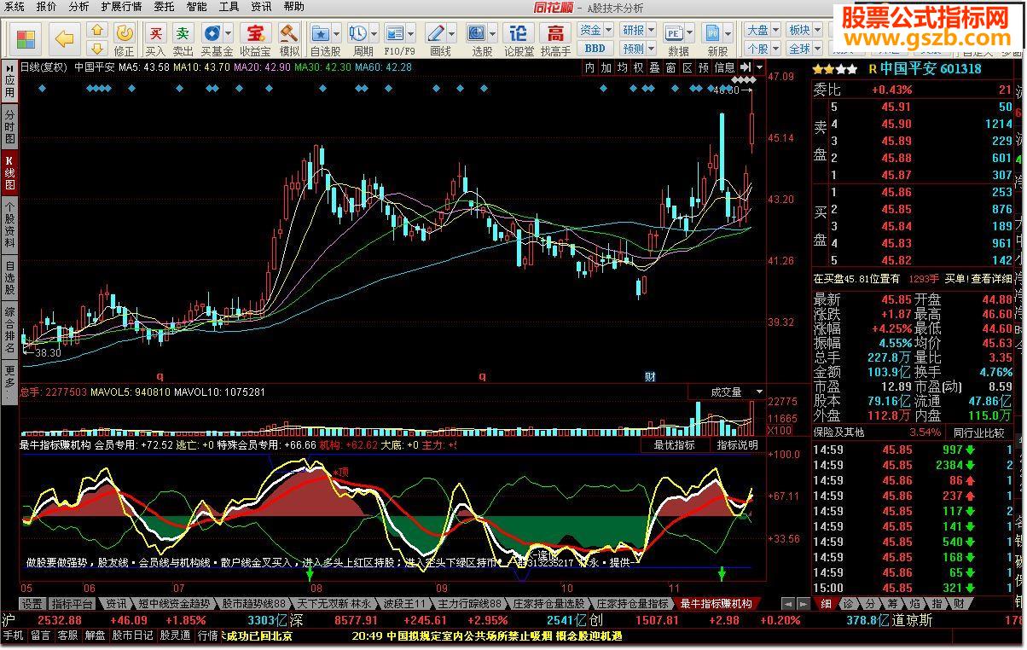
Task: Open the 扩展行情 menu
Action: (x=121, y=7)
